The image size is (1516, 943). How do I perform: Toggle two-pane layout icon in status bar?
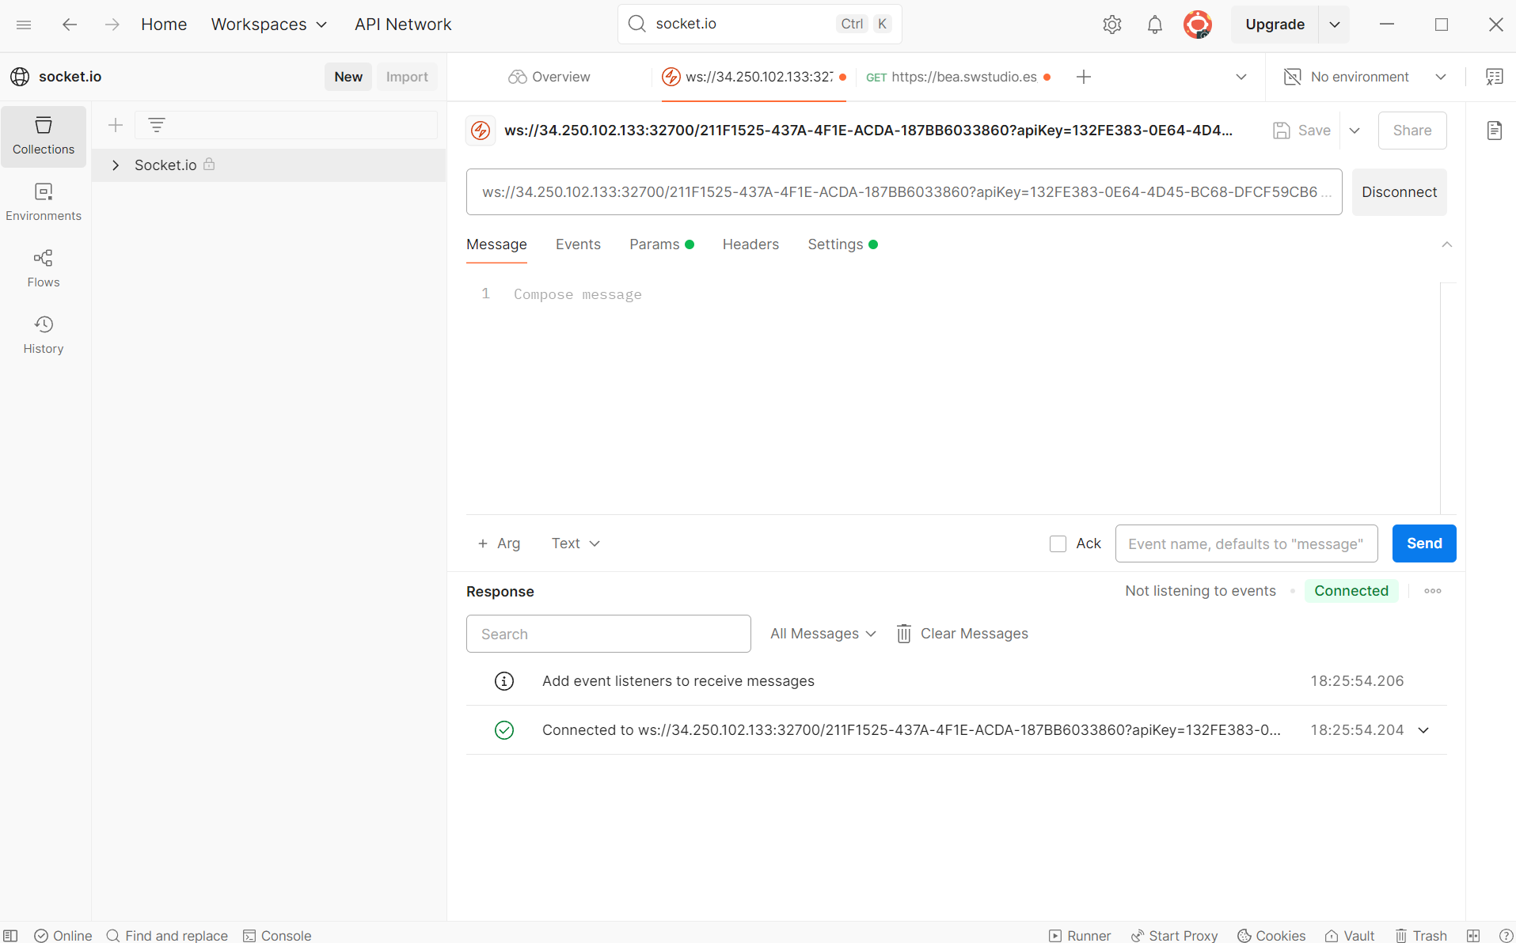pos(1473,935)
